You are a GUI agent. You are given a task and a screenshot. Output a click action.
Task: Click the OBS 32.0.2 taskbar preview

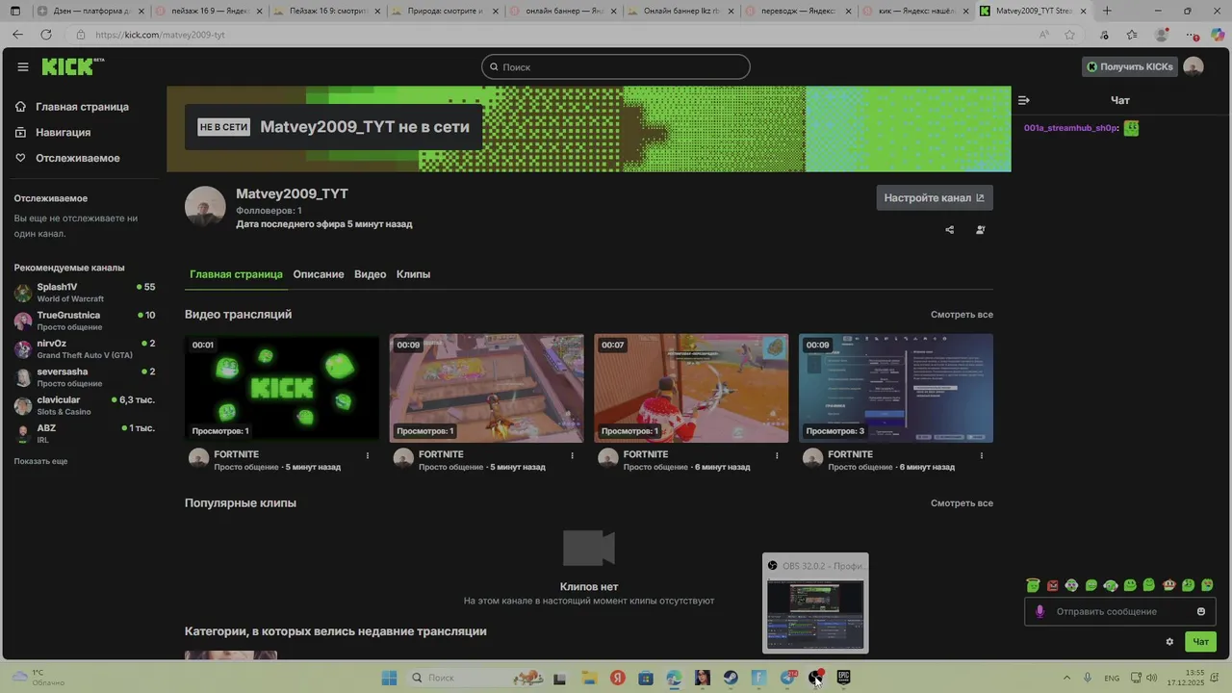(x=815, y=603)
